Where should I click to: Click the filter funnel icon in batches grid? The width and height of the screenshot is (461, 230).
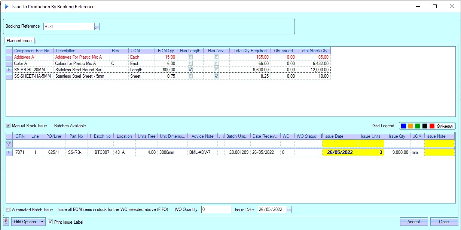(x=9, y=144)
